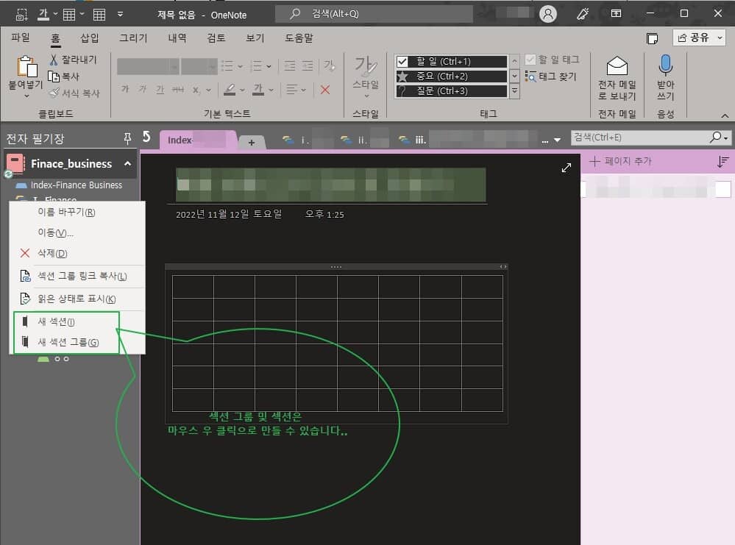Open the Share (공유) dropdown arrow
Image resolution: width=735 pixels, height=545 pixels.
point(720,38)
